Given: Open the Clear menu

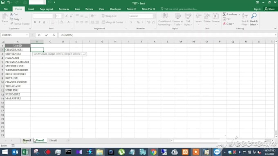Looking at the screenshot, I should pyautogui.click(x=229, y=24).
